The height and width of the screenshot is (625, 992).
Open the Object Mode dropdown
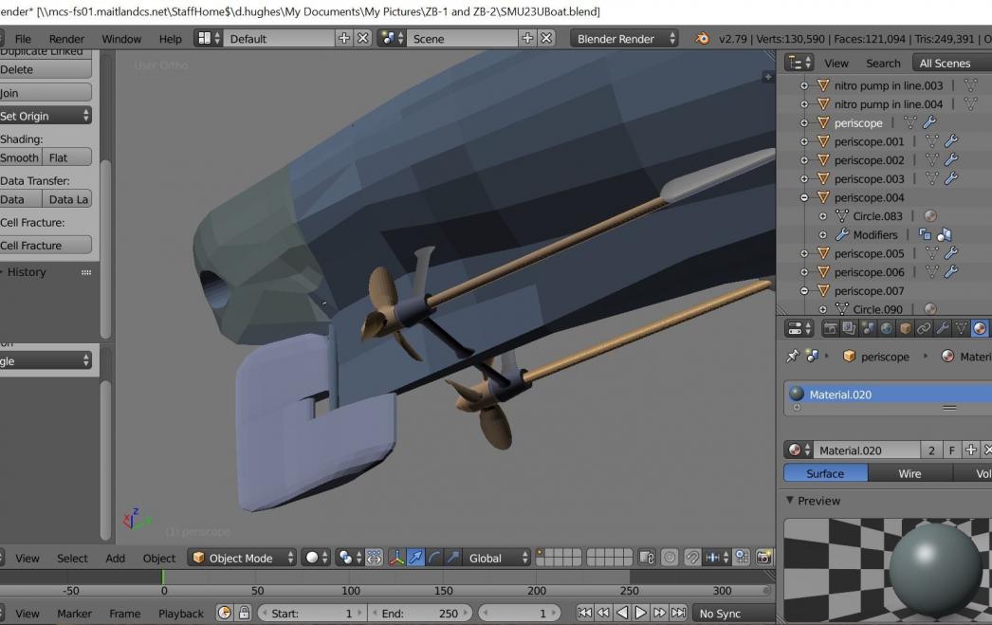click(242, 559)
